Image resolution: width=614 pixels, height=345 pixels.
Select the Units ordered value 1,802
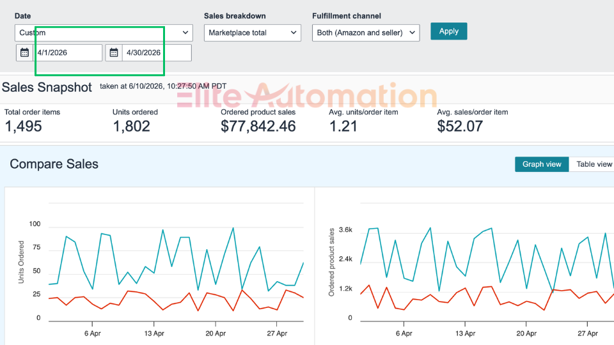(x=132, y=126)
